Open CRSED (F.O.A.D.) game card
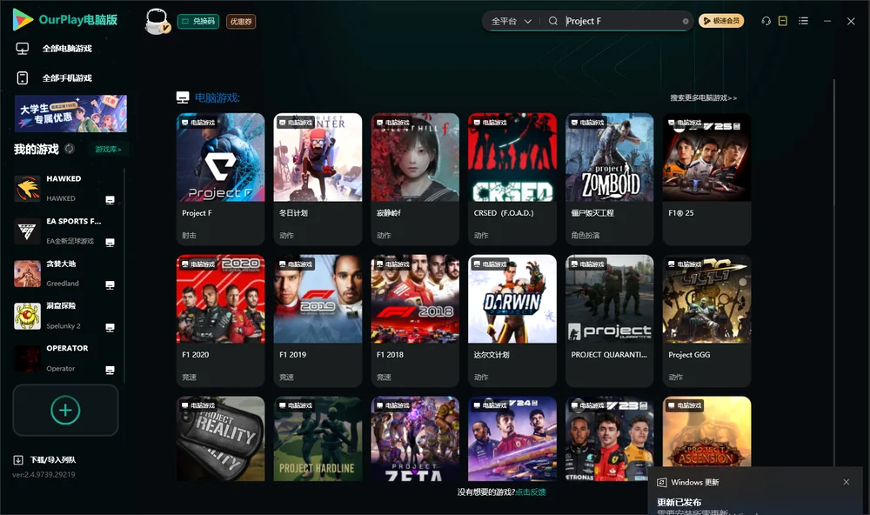The width and height of the screenshot is (870, 515). pyautogui.click(x=512, y=178)
